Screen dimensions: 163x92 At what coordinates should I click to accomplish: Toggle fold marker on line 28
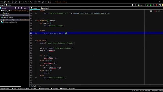click(36, 33)
